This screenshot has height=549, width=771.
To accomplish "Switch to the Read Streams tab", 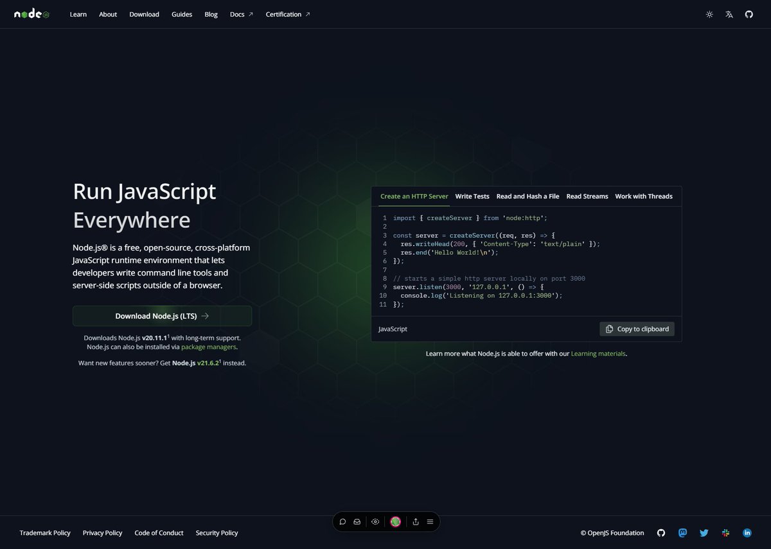I will pos(587,196).
